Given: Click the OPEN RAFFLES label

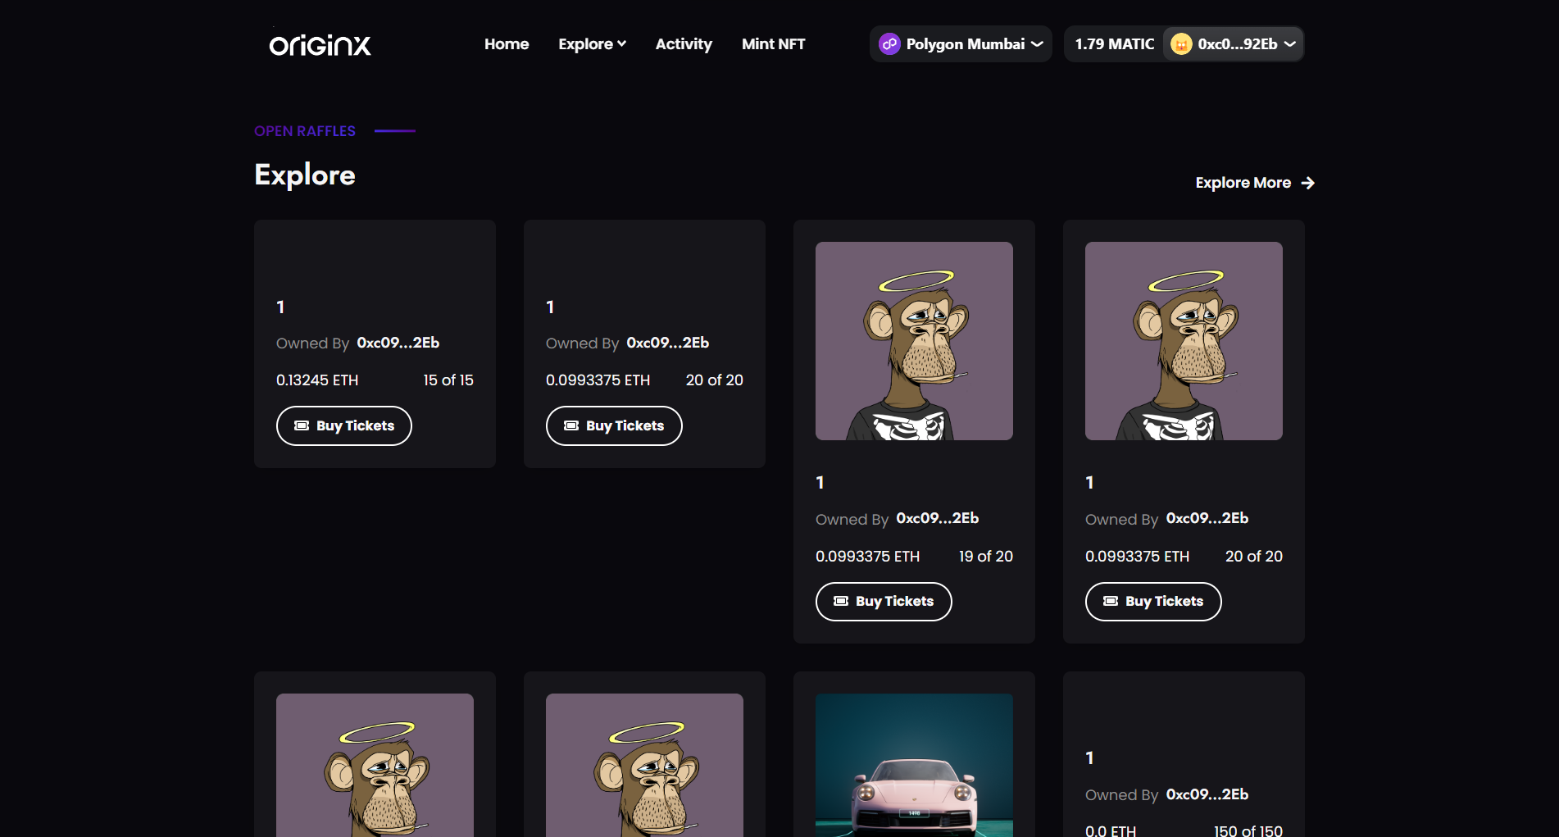Looking at the screenshot, I should tap(305, 131).
